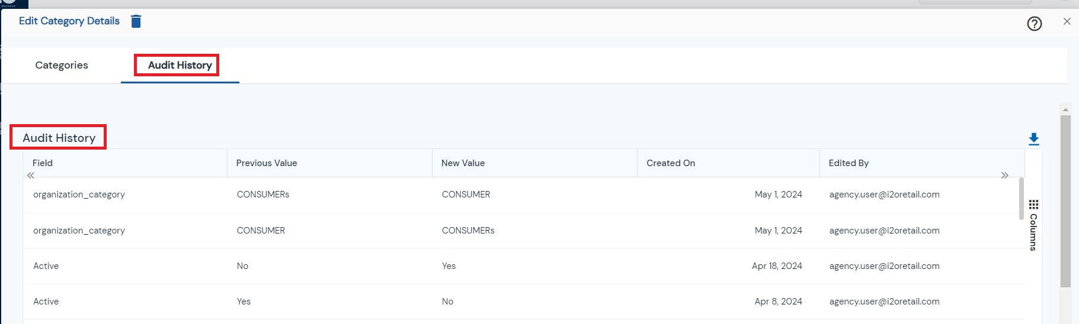Close the Edit Category Details dialog
Image resolution: width=1079 pixels, height=324 pixels.
coord(1067,21)
